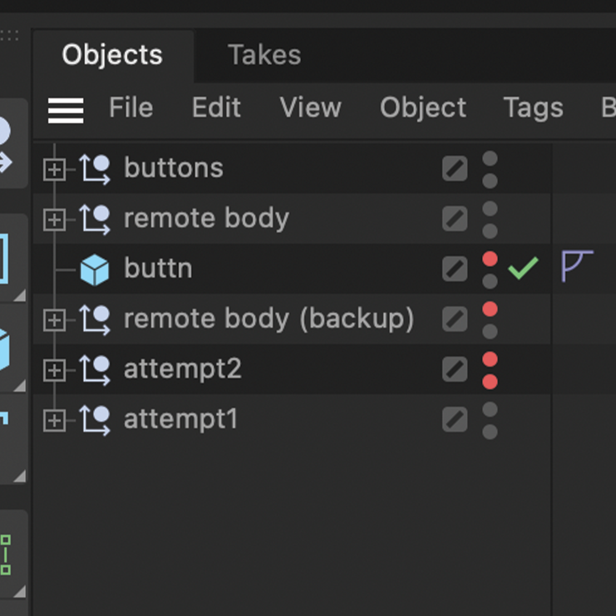
Task: Toggle the red render dot on attempt2
Action: [x=490, y=381]
